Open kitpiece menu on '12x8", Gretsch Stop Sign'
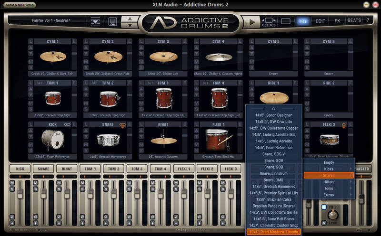The width and height of the screenshot is (381, 236). [52, 115]
